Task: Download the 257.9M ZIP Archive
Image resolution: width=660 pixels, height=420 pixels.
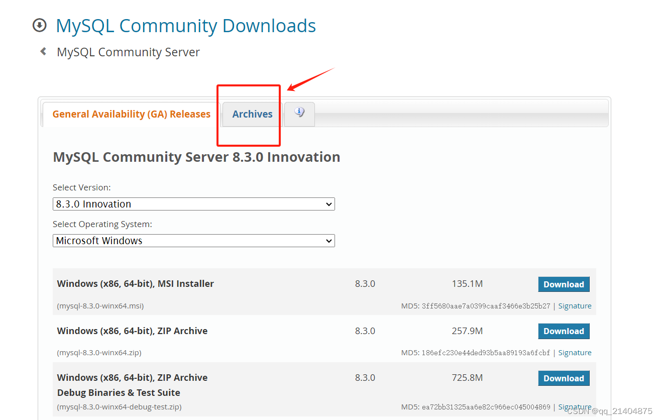Action: pos(564,331)
